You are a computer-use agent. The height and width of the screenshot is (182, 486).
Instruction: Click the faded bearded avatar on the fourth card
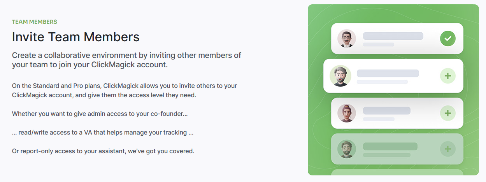(x=346, y=149)
